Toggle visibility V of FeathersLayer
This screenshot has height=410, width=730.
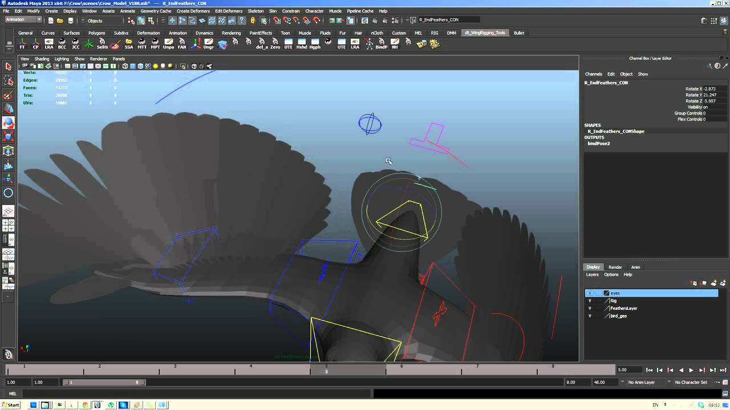click(590, 308)
